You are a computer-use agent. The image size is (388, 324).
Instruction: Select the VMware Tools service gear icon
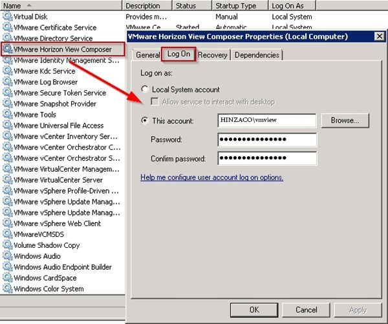click(7, 114)
